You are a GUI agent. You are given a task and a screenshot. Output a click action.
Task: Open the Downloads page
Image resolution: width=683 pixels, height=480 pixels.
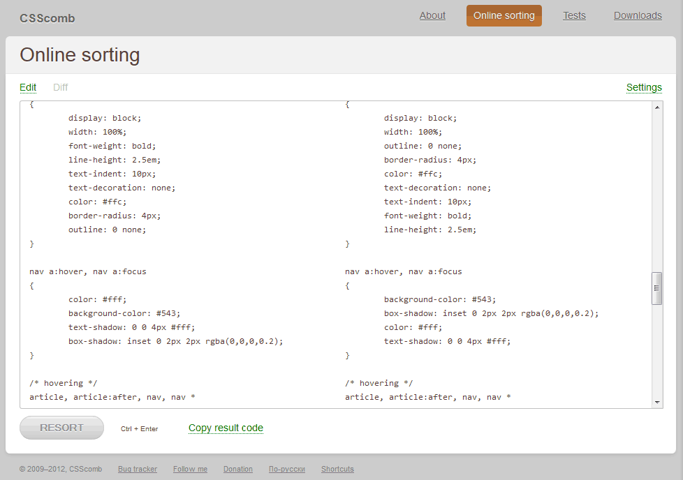point(638,15)
